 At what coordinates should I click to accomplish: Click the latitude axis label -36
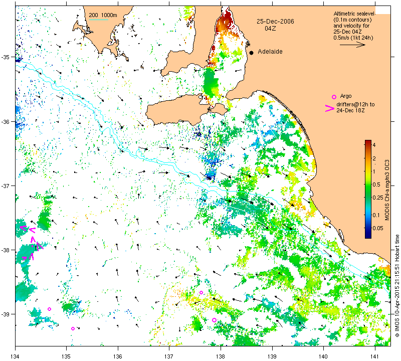5,121
